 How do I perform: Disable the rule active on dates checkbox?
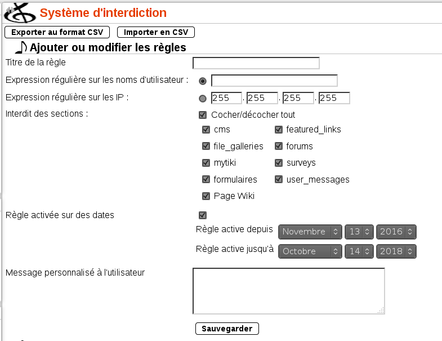[x=203, y=215]
